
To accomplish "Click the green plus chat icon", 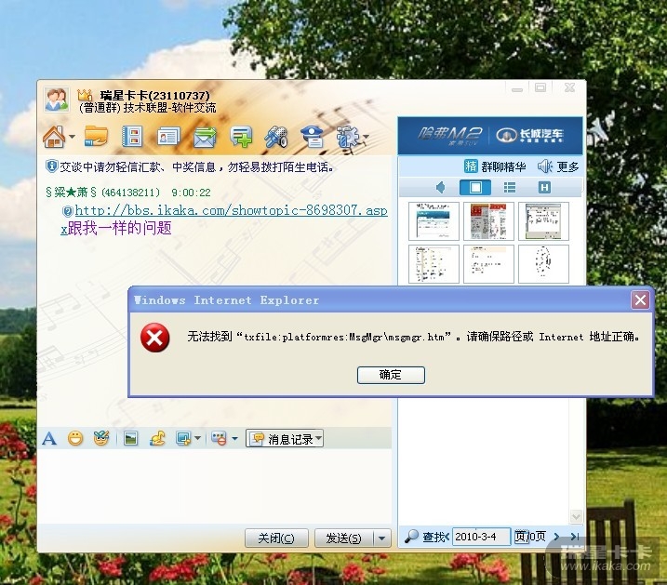I will (241, 137).
